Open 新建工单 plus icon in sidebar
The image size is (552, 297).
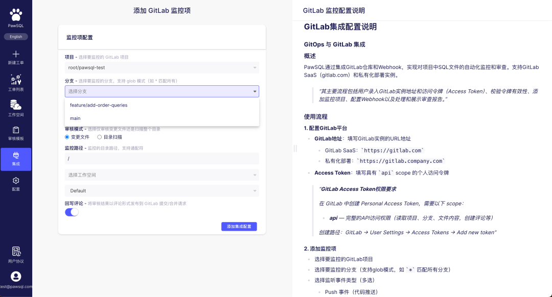[16, 54]
